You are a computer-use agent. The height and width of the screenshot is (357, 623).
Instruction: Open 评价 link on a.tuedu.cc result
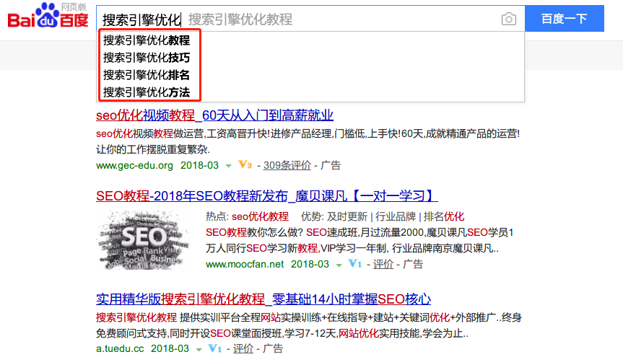[243, 348]
